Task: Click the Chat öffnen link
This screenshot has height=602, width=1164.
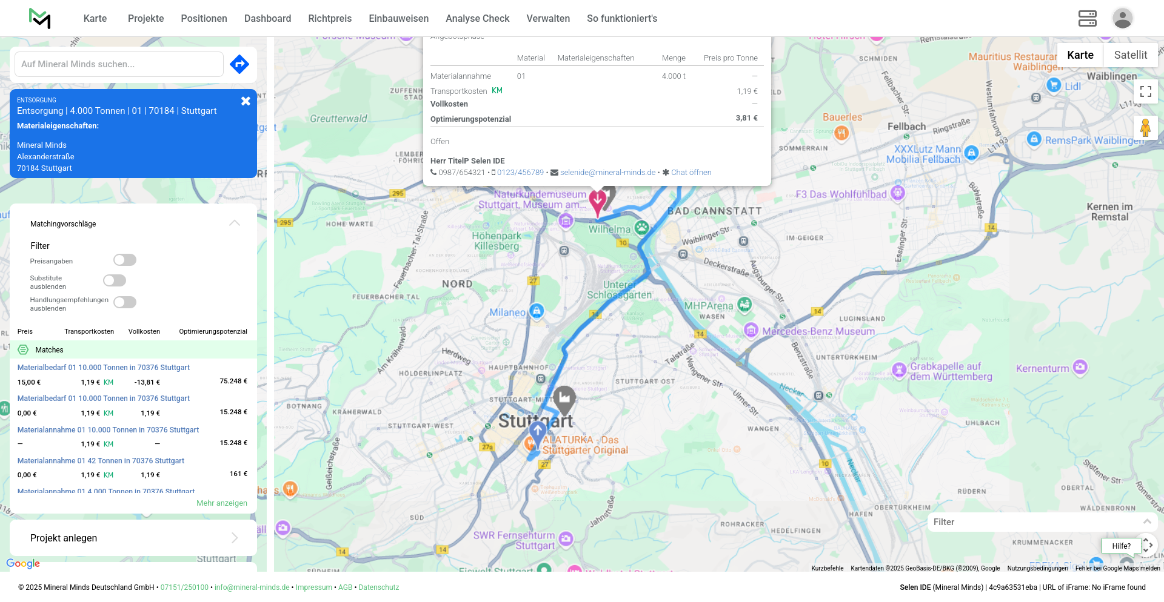Action: pos(691,173)
